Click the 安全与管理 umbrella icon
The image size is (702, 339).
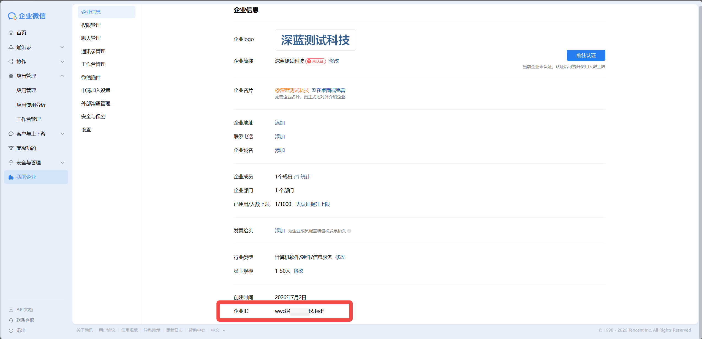(11, 163)
